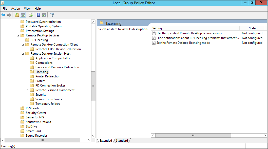
Task: Open Help via the question mark icon
Action: point(38,15)
